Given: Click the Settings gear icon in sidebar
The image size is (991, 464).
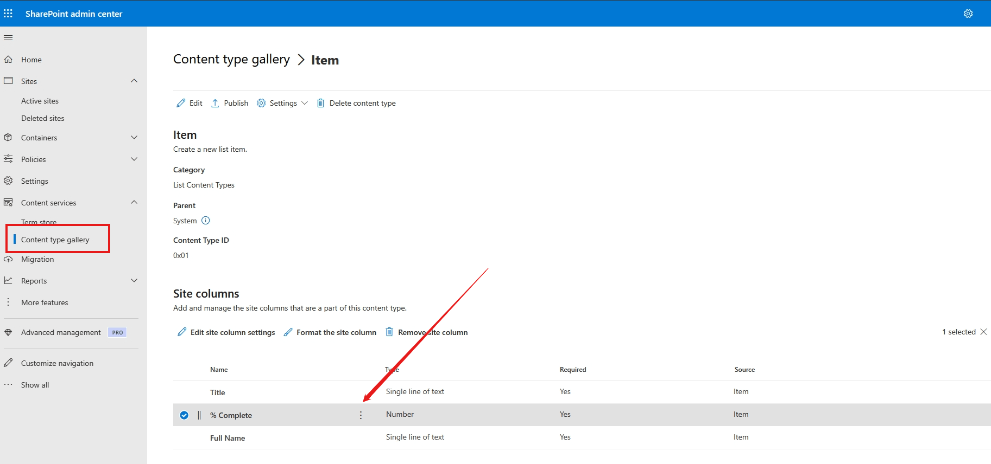Looking at the screenshot, I should 8,181.
